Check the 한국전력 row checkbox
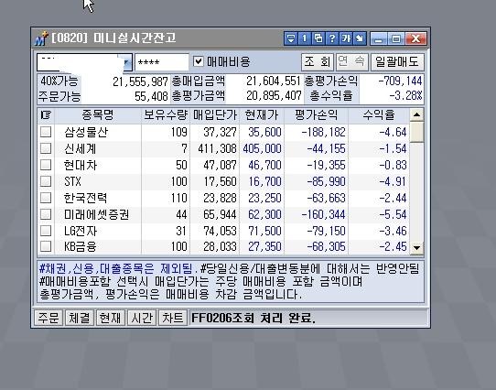The image size is (496, 390). pyautogui.click(x=46, y=197)
